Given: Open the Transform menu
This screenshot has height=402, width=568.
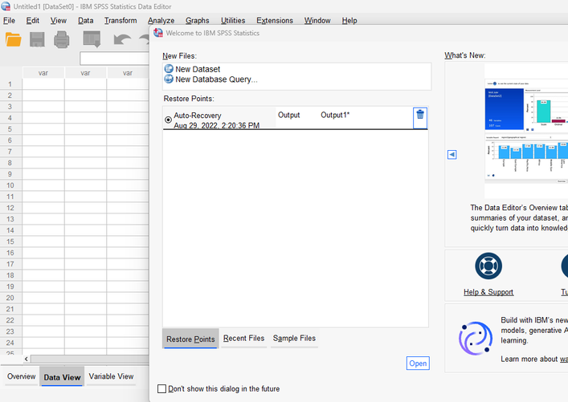Looking at the screenshot, I should pyautogui.click(x=121, y=21).
